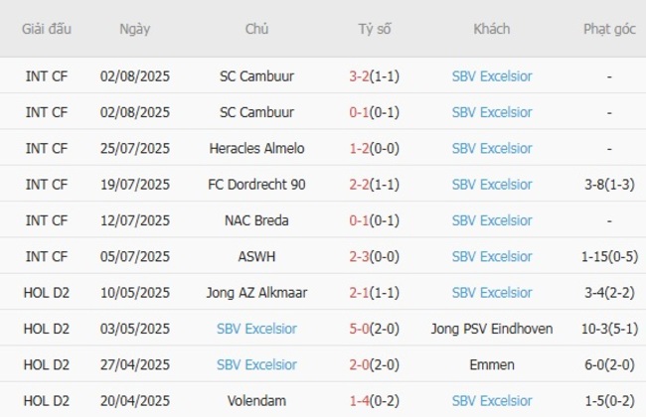Open SBV Excelsior link in the Volendam row

click(x=492, y=401)
